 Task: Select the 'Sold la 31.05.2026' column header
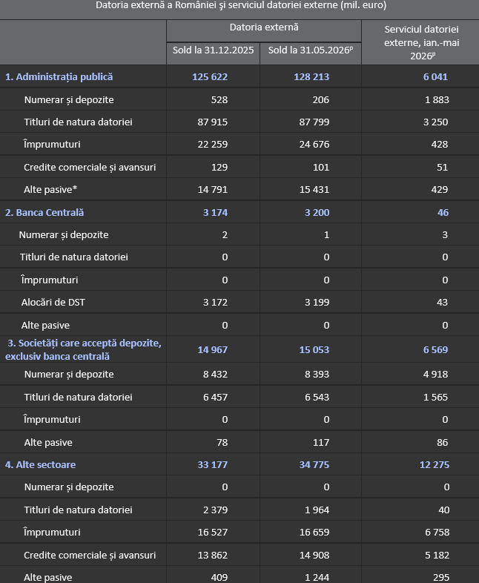click(x=310, y=50)
